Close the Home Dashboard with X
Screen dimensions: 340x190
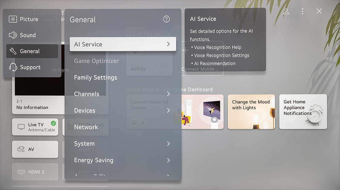tap(319, 11)
